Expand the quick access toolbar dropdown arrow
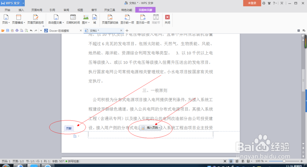Viewport: 307px width, 167px height. coord(41,30)
